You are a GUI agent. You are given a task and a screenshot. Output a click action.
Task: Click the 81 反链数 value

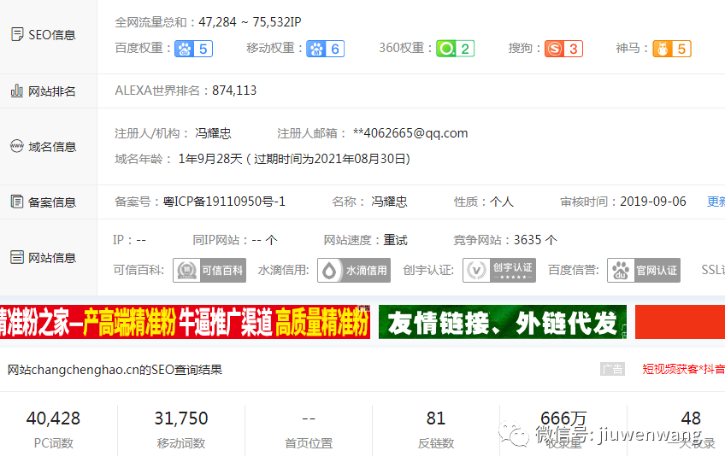(436, 418)
